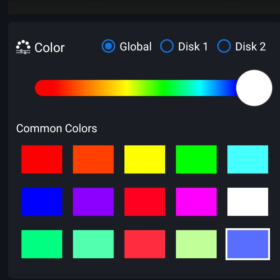Select the orange common color swatch

point(93,159)
